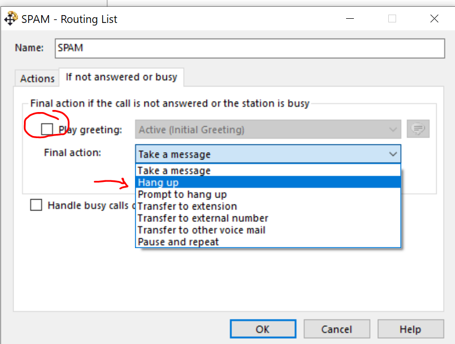Minimize the Routing List window
The height and width of the screenshot is (344, 455).
[x=350, y=19]
